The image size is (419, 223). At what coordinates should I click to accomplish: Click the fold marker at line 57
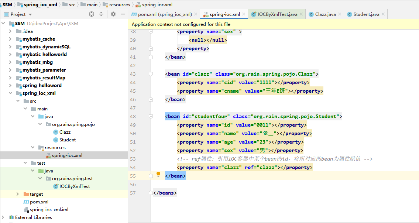click(x=151, y=193)
